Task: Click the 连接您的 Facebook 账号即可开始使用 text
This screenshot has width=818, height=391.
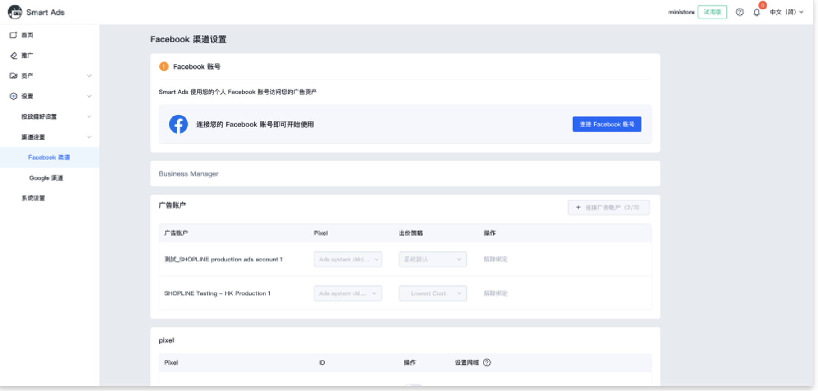Action: tap(255, 125)
